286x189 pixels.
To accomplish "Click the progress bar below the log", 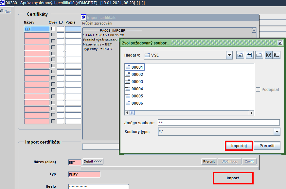I will coord(100,147).
